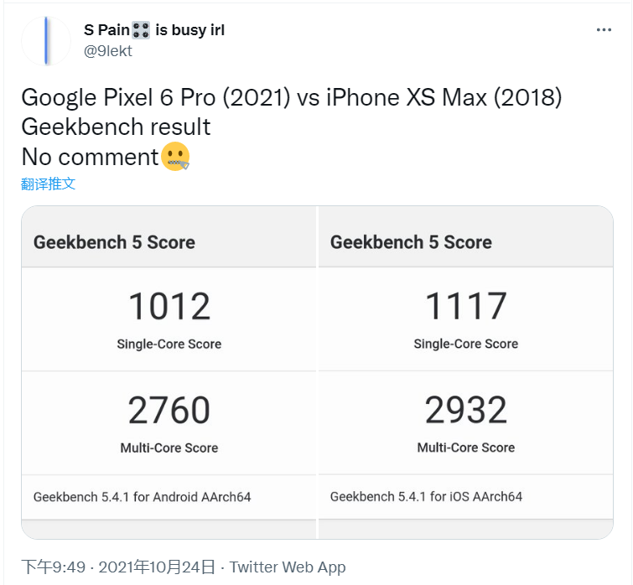Click the author's profile avatar
This screenshot has width=633, height=585.
45,40
